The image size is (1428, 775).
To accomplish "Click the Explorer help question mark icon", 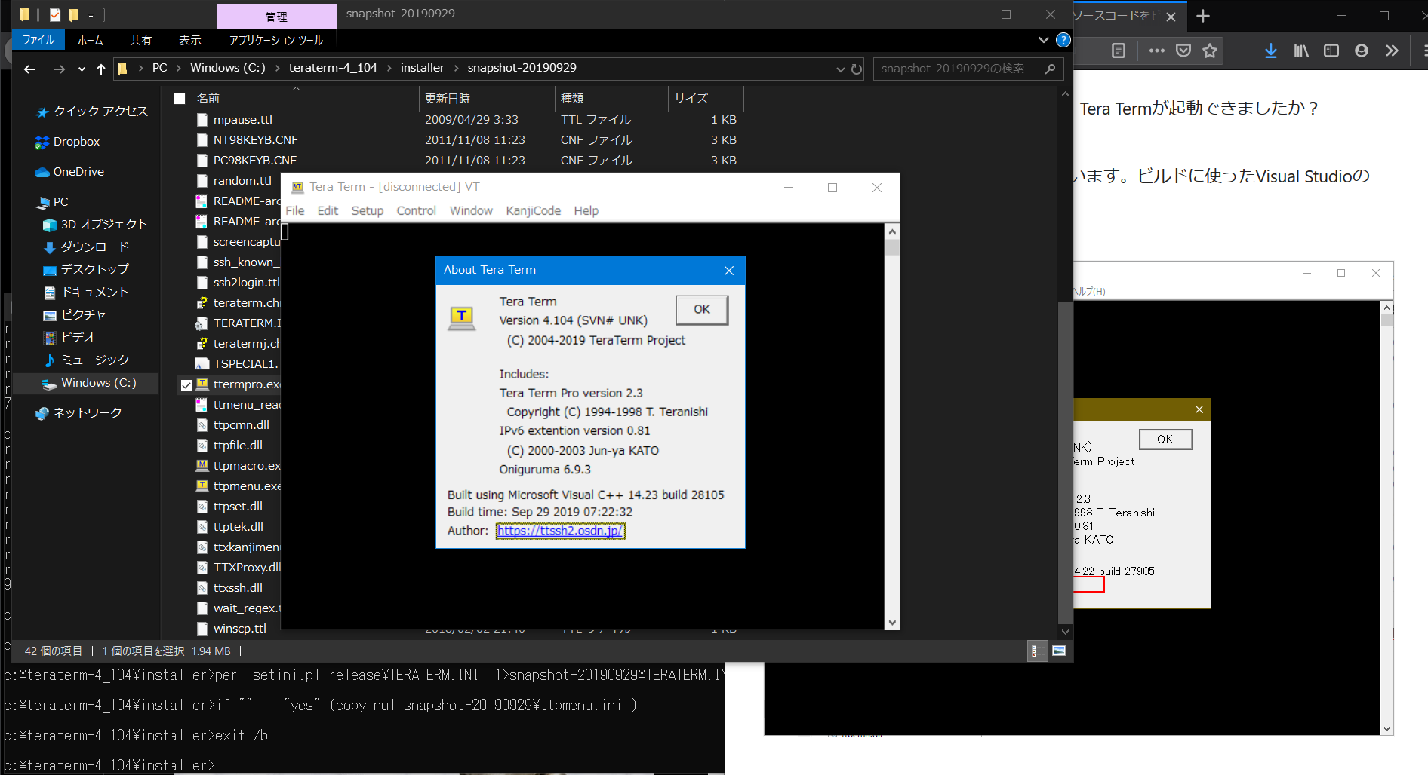I will click(1063, 40).
